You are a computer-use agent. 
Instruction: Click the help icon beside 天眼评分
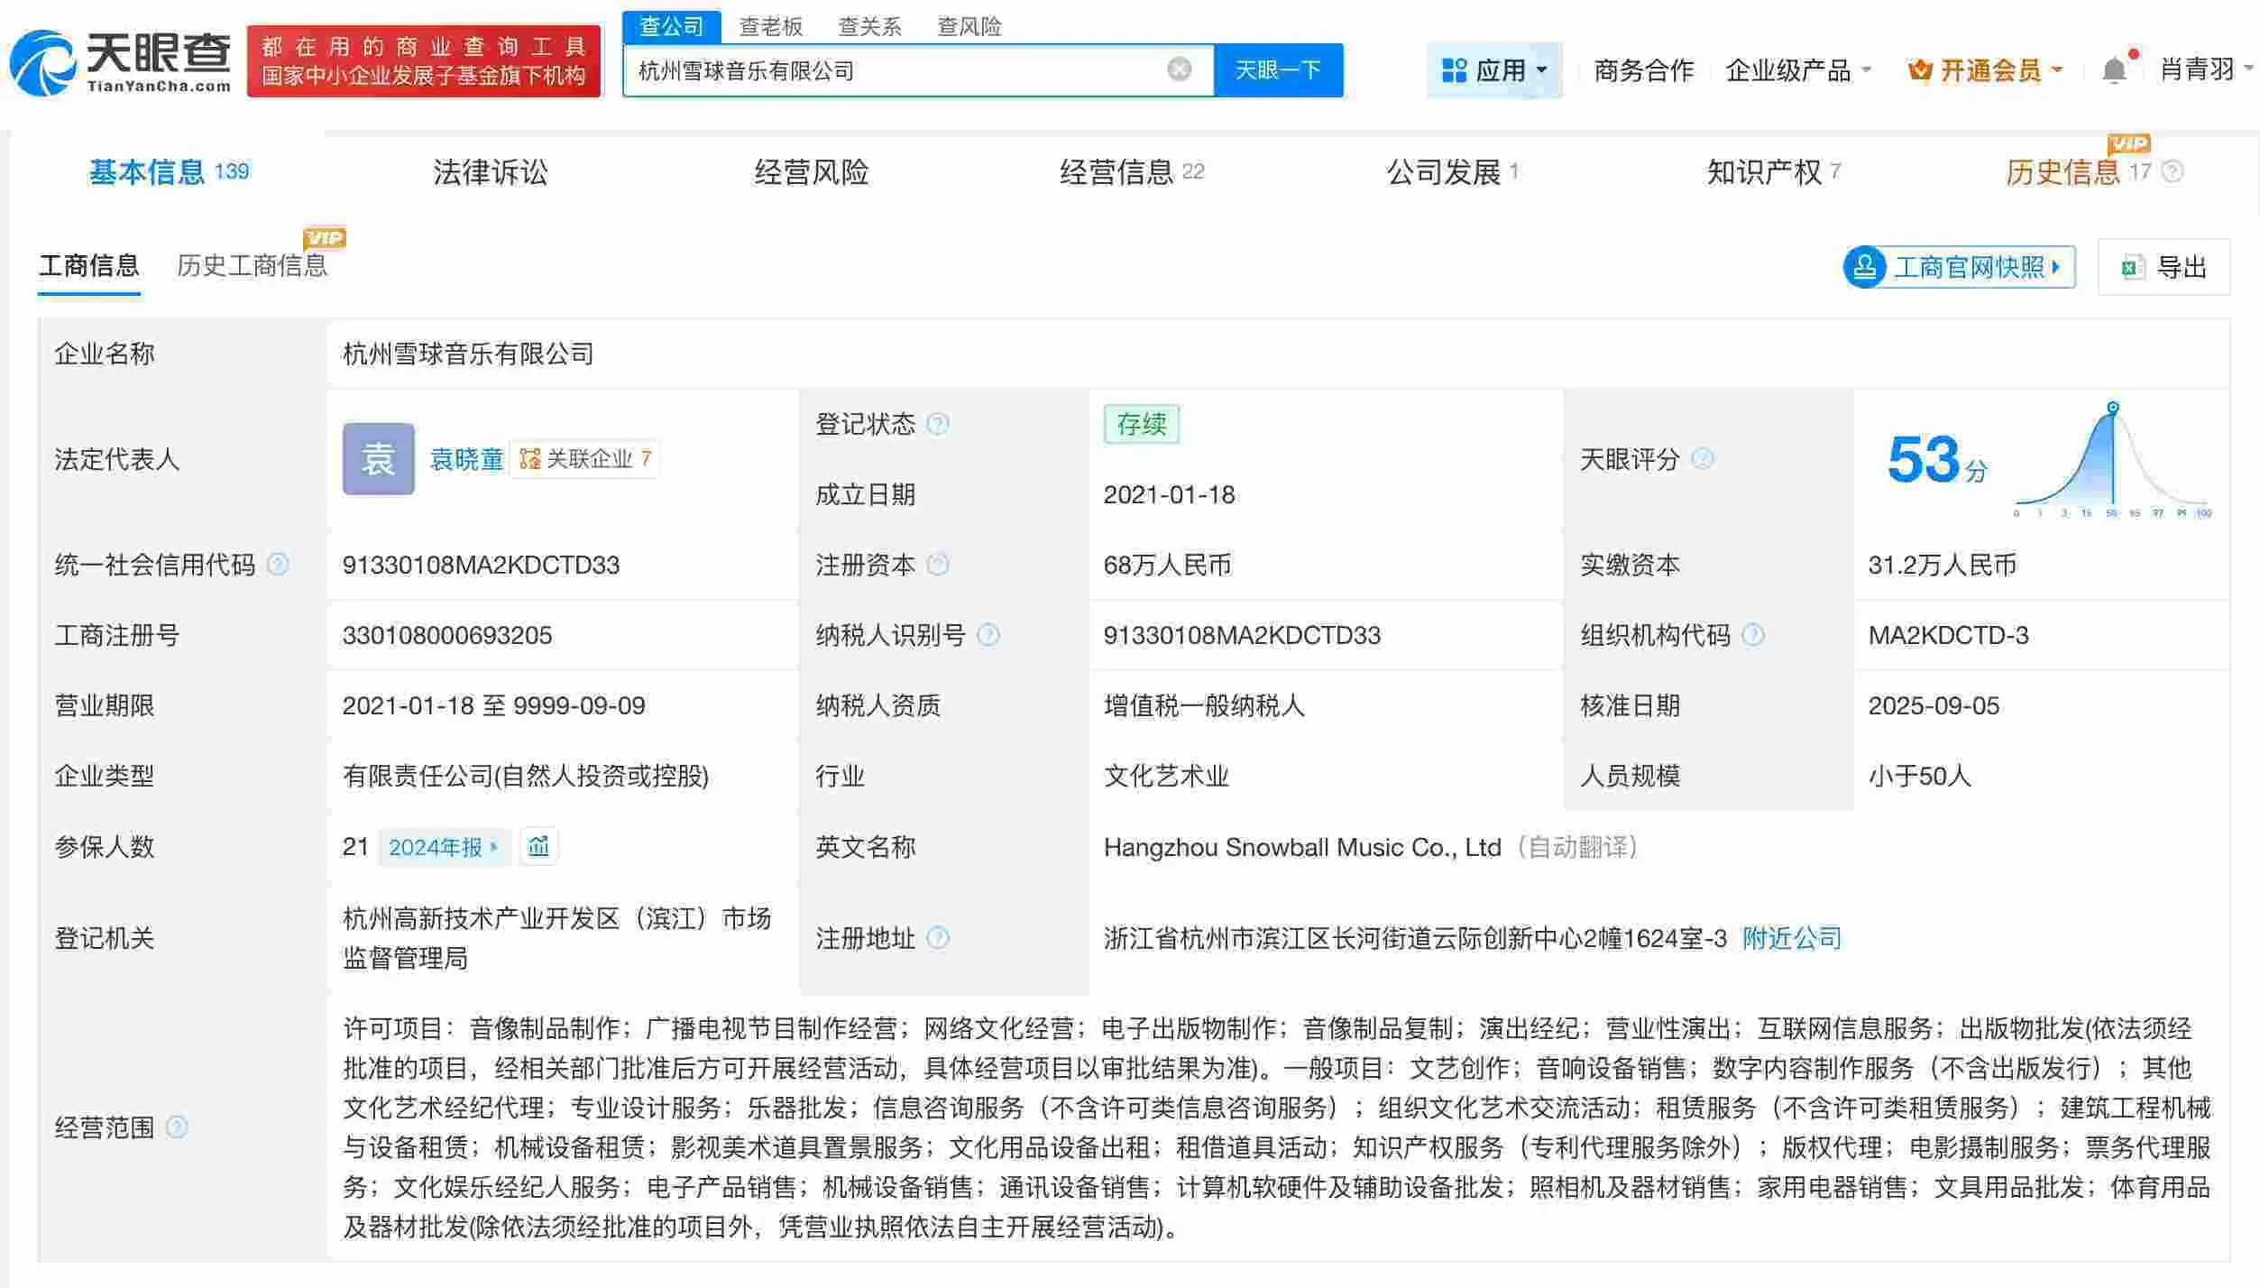point(1701,459)
